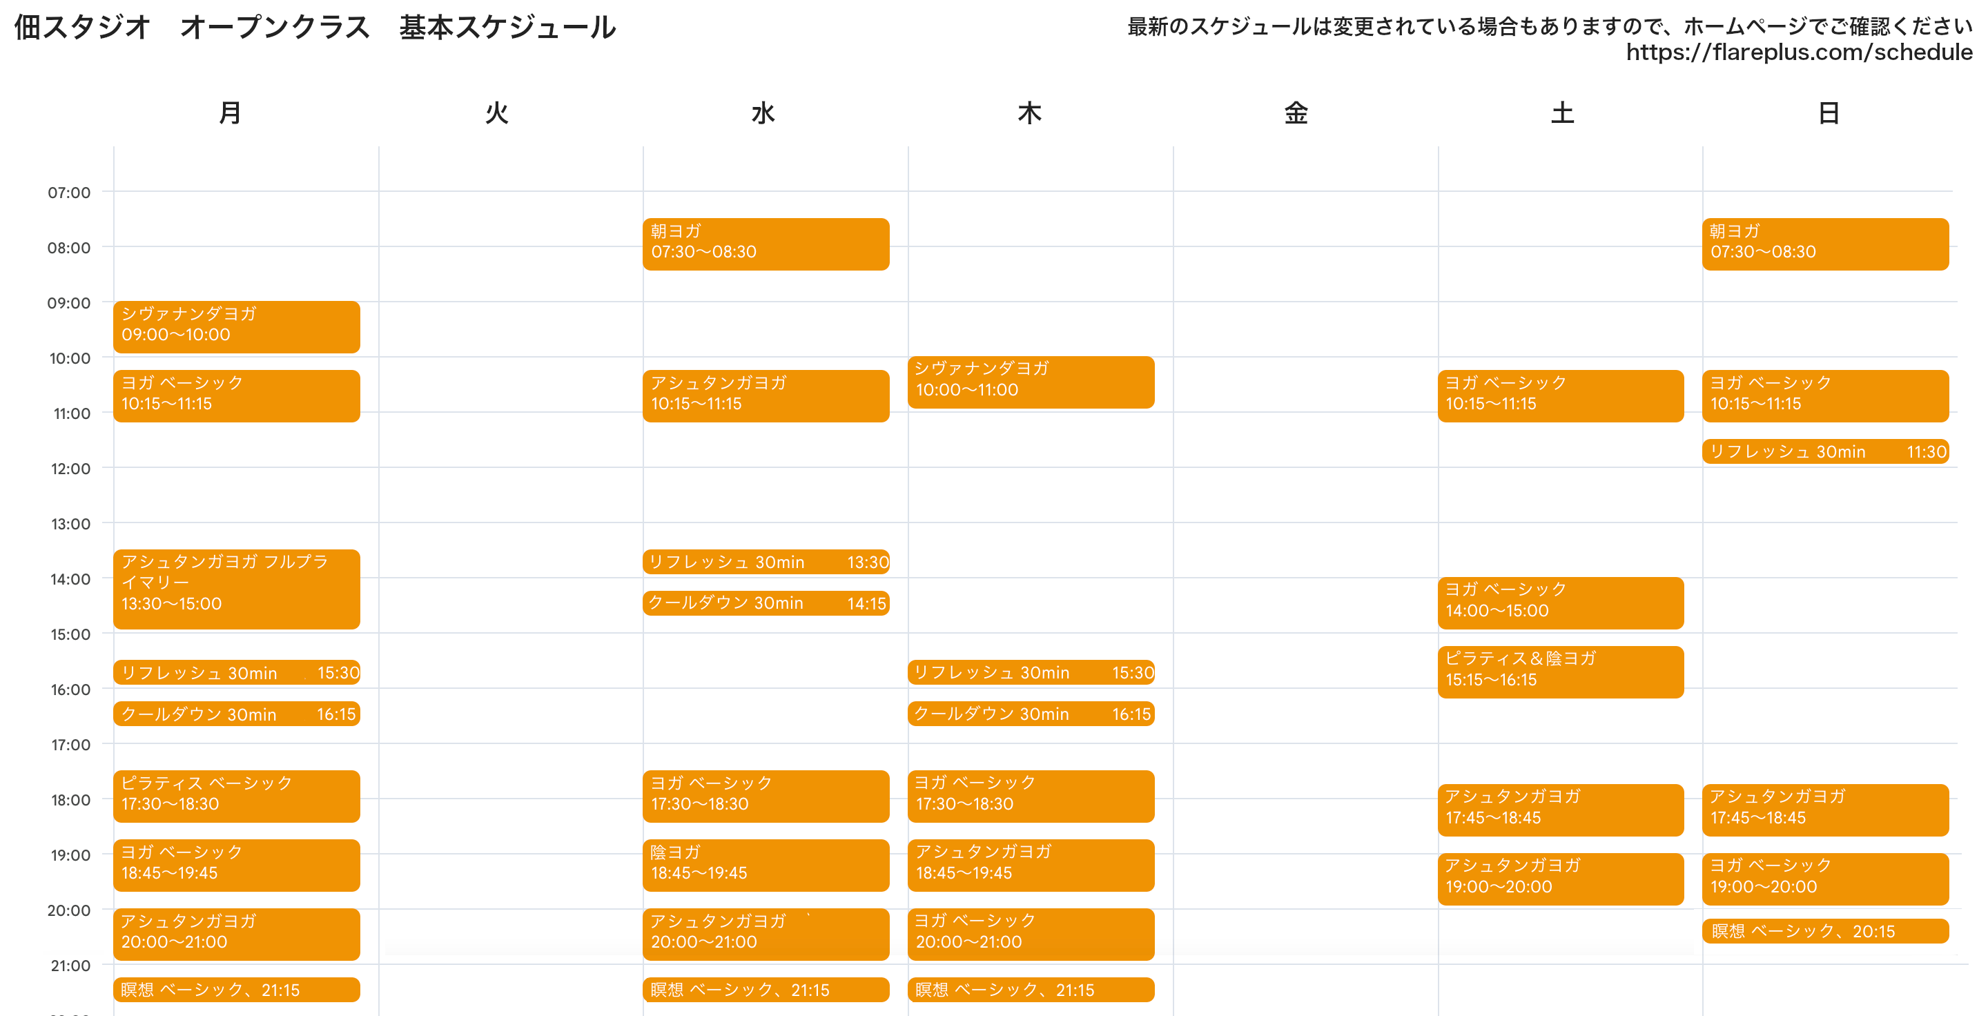
Task: Open Sunday's 瞑想 ベーシック 20:15 entry
Action: point(1825,931)
